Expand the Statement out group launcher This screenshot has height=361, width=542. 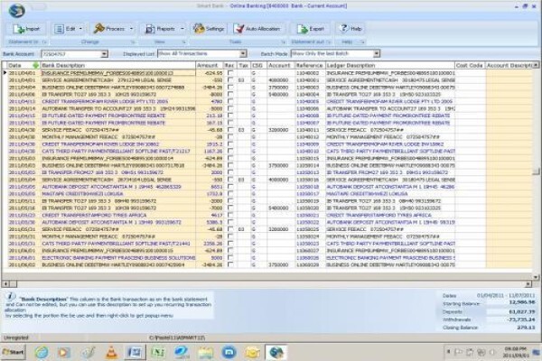(329, 42)
